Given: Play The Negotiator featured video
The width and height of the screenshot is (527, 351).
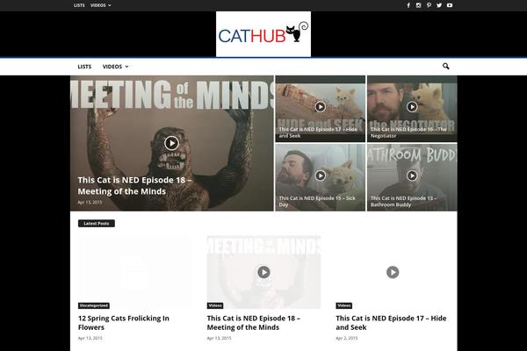Looking at the screenshot, I should point(412,107).
